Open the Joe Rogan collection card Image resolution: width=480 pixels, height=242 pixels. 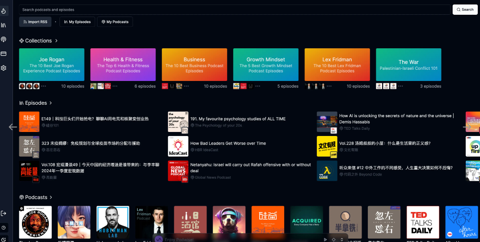click(52, 64)
